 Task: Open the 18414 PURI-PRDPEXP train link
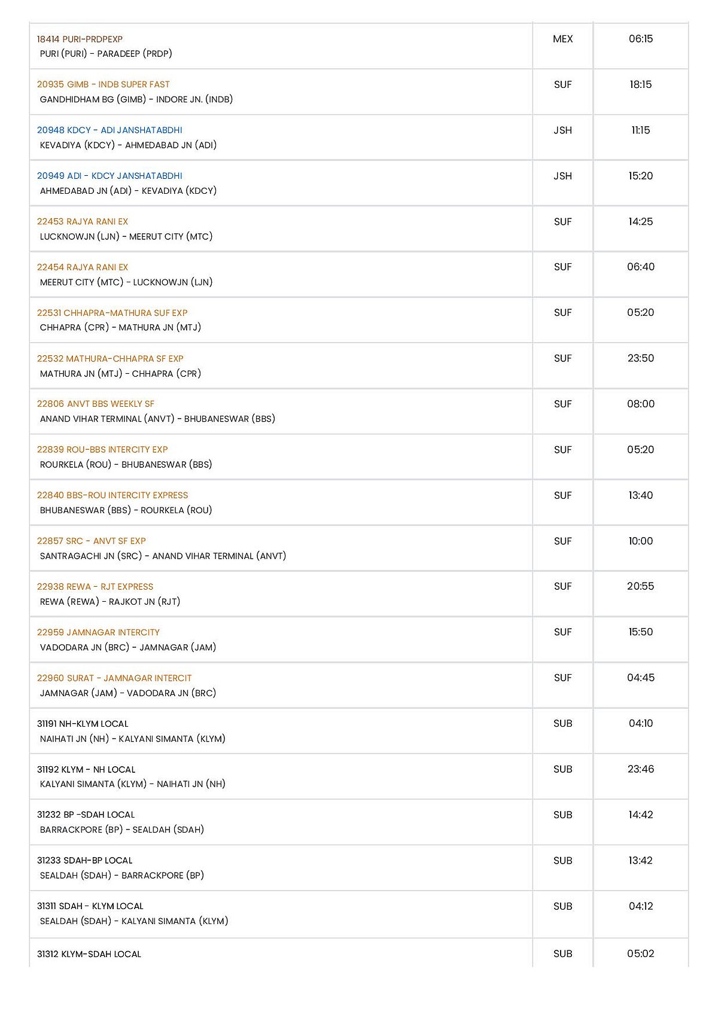click(x=80, y=39)
